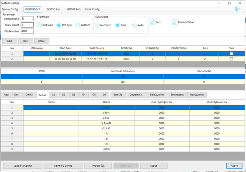This screenshot has width=246, height=172.
Task: Select APPID cell 4002
Action: click(126, 54)
